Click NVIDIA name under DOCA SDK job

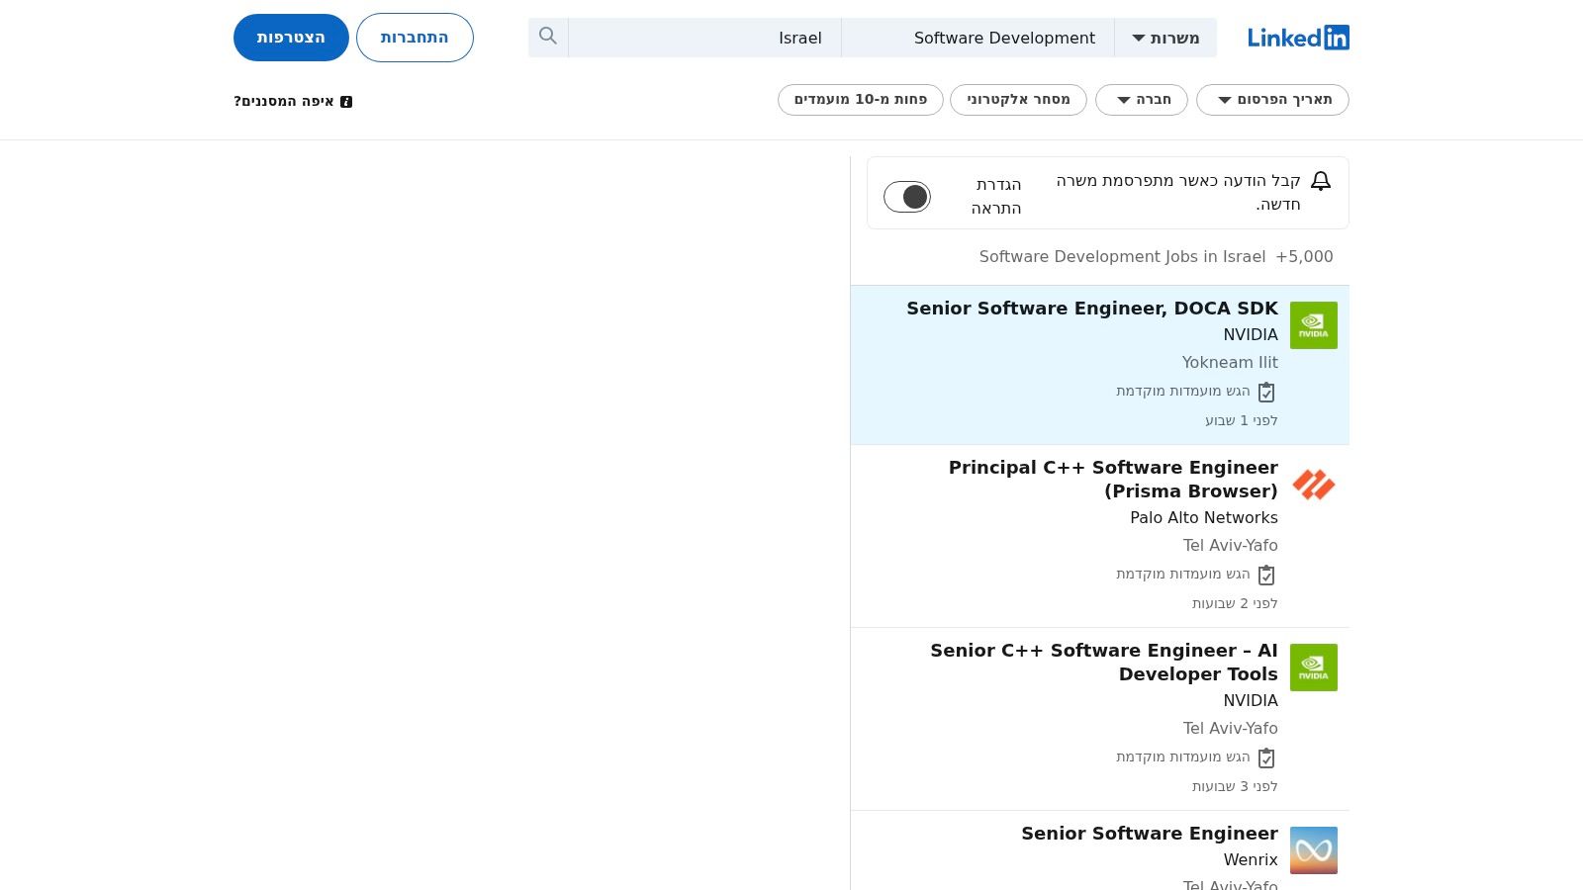(x=1251, y=334)
